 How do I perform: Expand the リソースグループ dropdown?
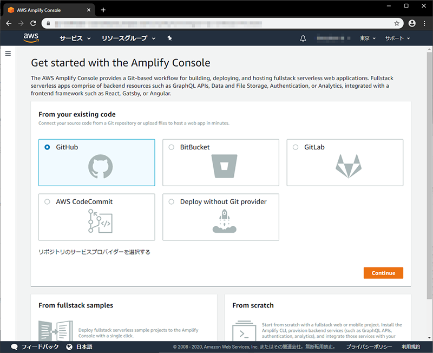(x=129, y=38)
